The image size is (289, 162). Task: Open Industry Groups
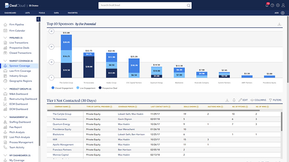coord(18,76)
